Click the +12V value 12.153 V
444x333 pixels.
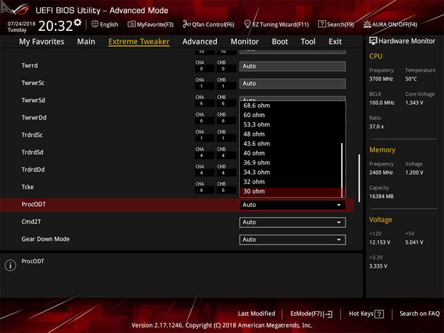click(x=380, y=242)
